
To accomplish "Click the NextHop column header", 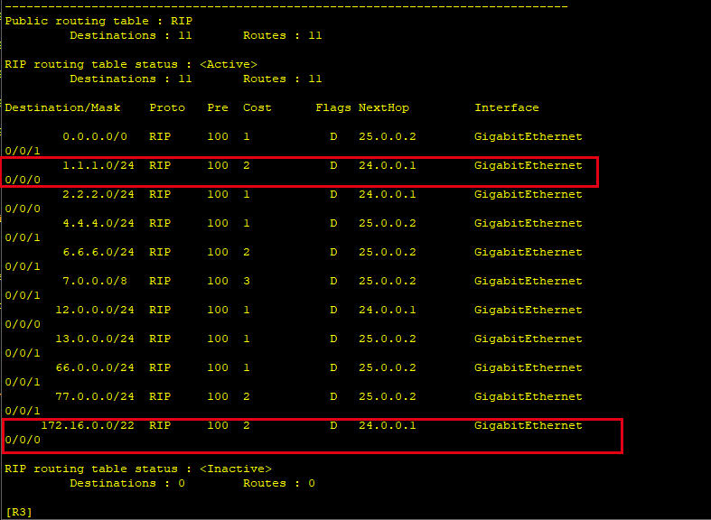I will 384,107.
